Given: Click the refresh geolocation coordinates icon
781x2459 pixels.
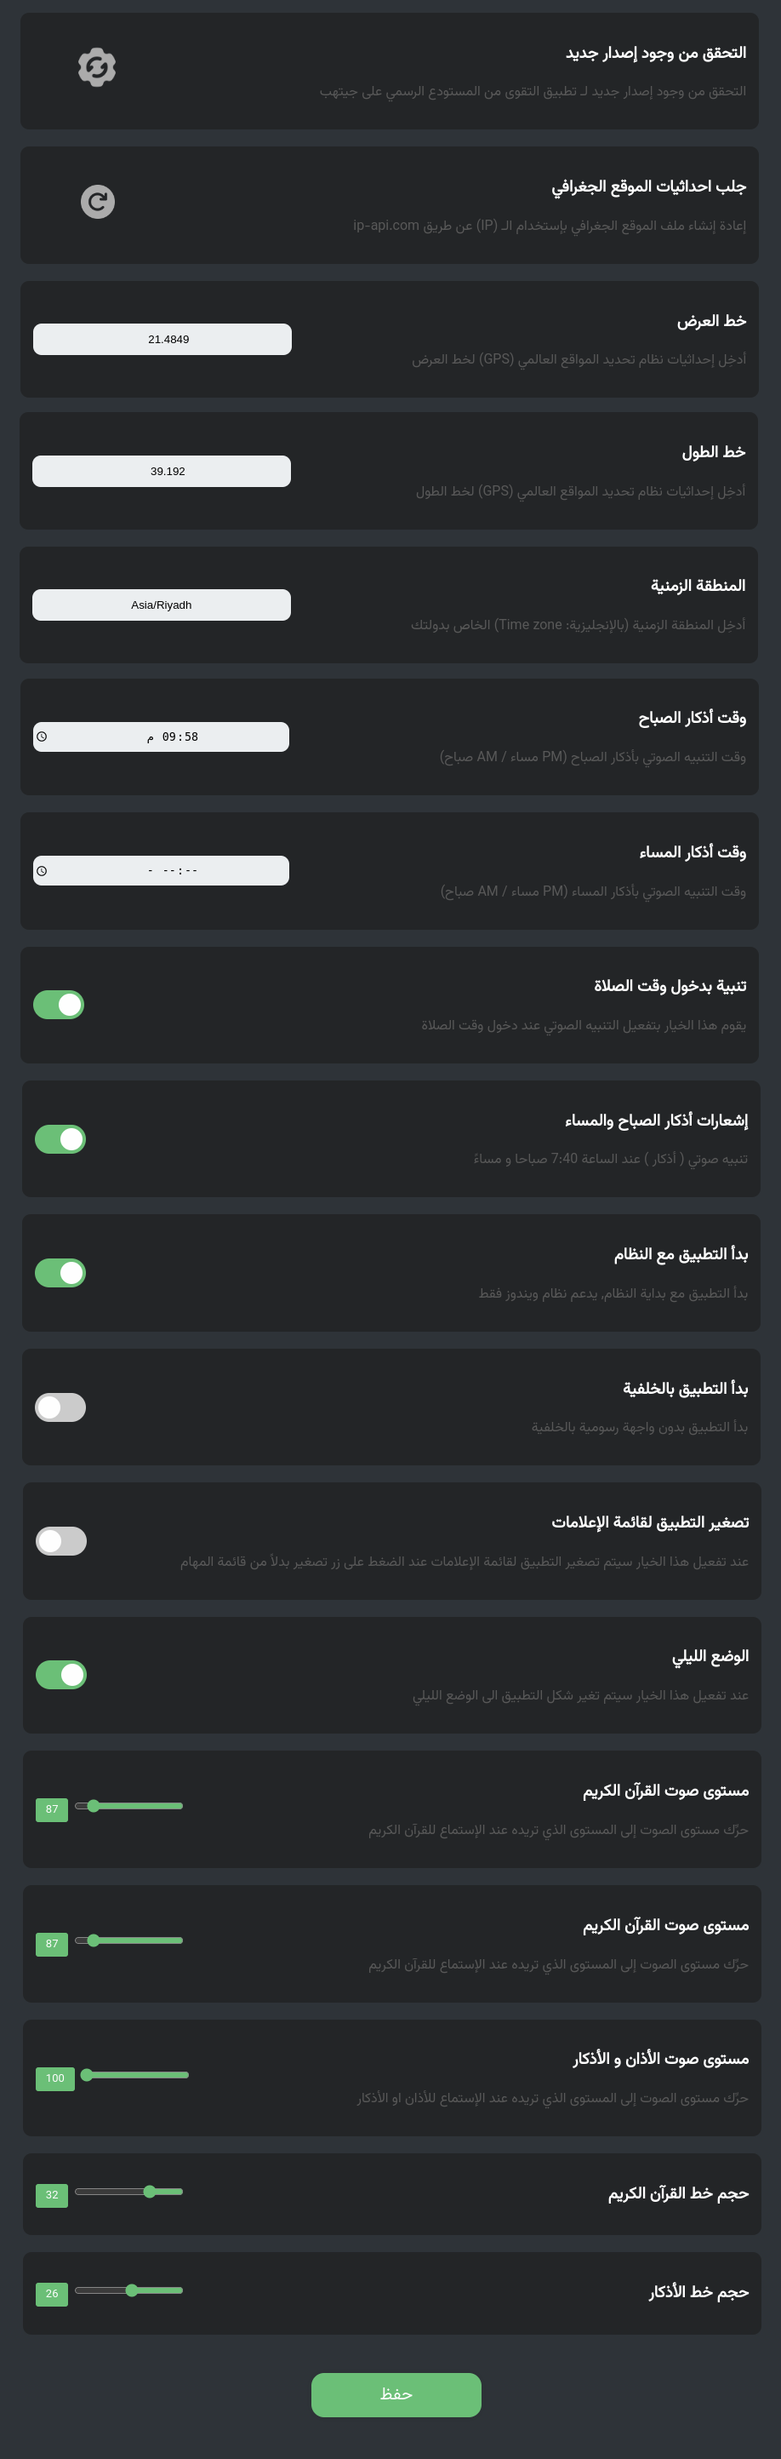Looking at the screenshot, I should [97, 202].
